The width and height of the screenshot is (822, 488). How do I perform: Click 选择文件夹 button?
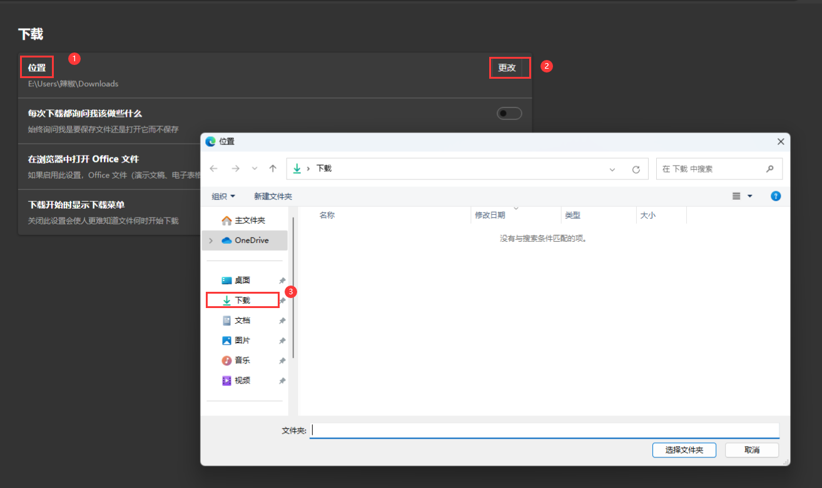(684, 450)
